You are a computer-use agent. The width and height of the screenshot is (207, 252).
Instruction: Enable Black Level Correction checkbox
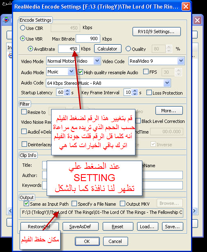click(138, 121)
